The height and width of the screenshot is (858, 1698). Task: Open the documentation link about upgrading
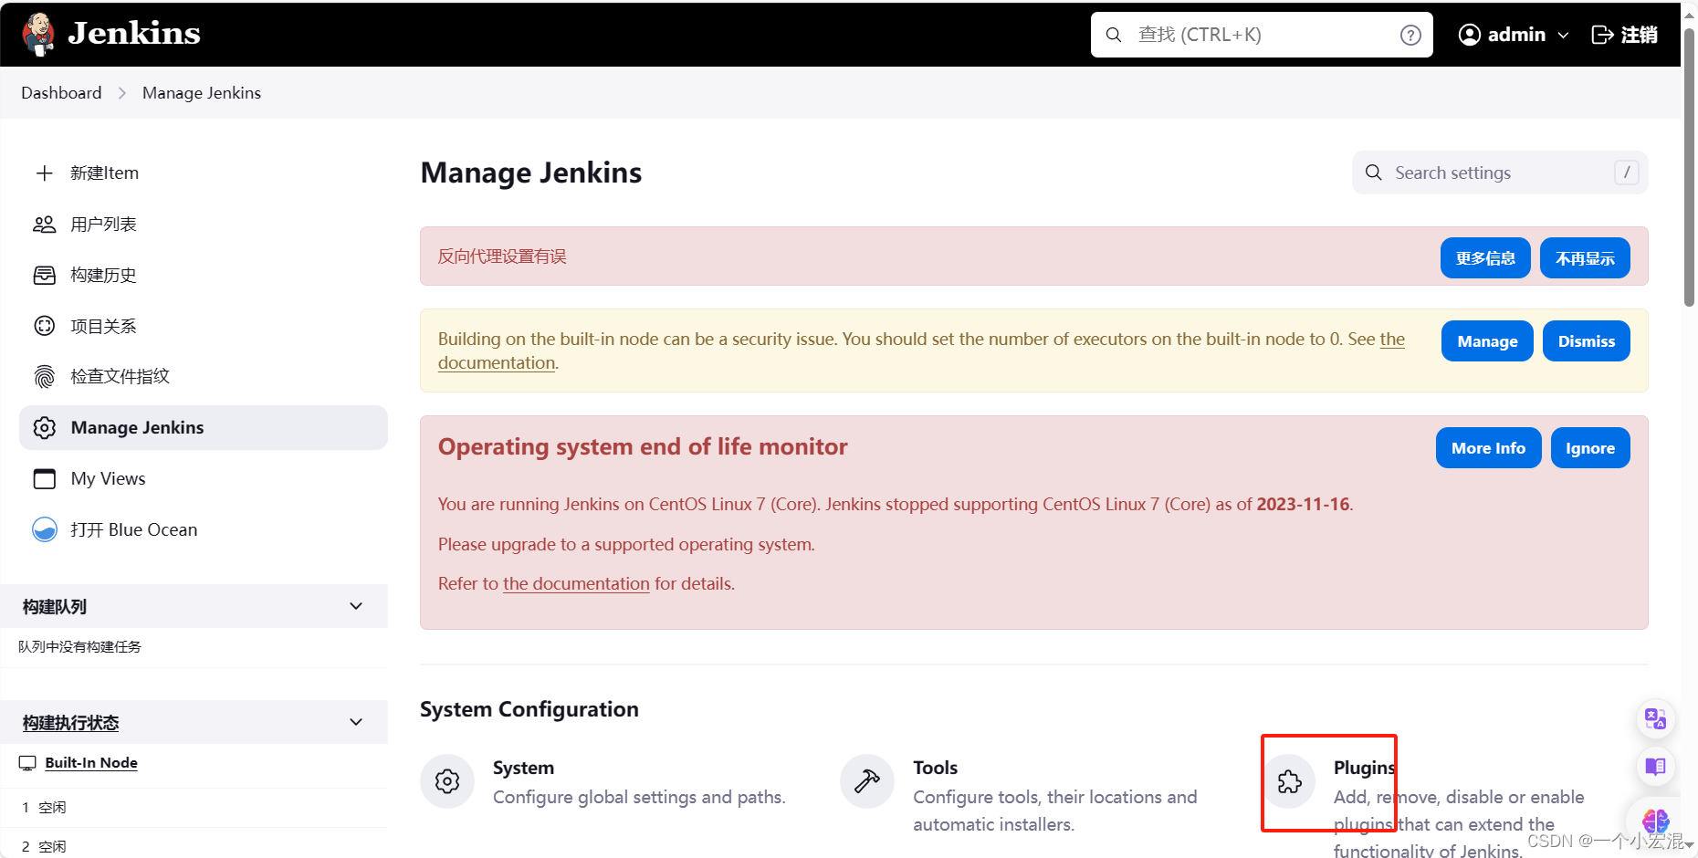575,583
